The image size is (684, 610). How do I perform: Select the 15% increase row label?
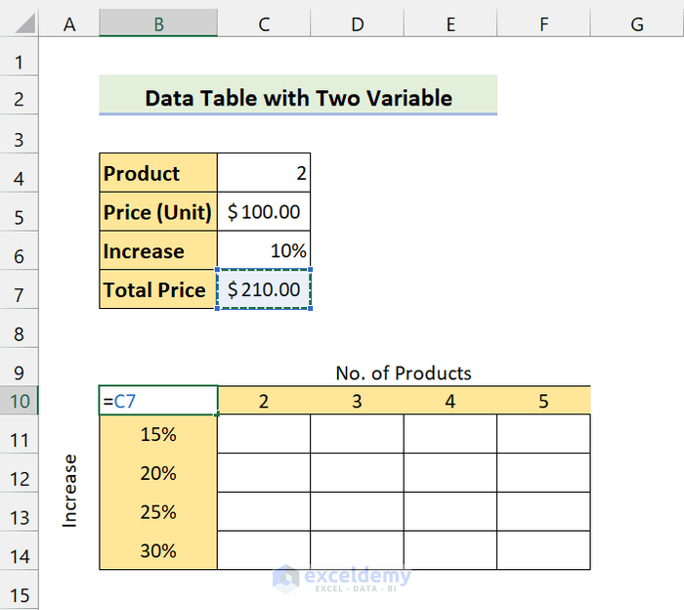point(158,434)
